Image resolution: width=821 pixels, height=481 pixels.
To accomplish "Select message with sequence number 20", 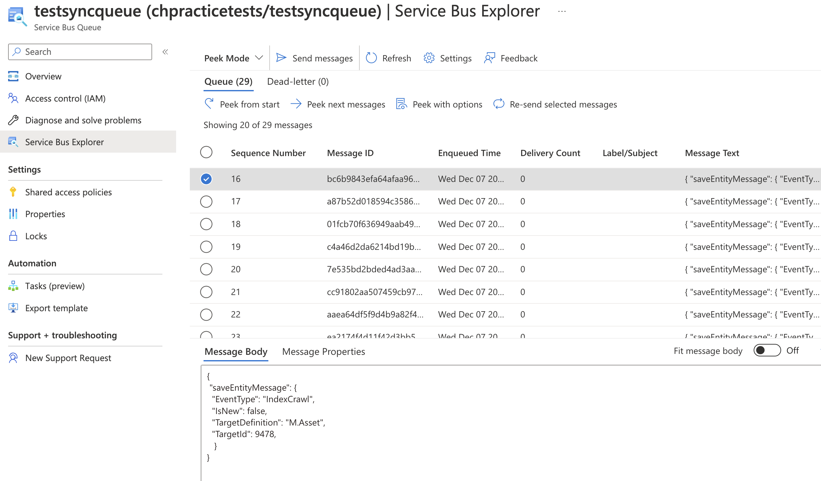I will [x=206, y=269].
